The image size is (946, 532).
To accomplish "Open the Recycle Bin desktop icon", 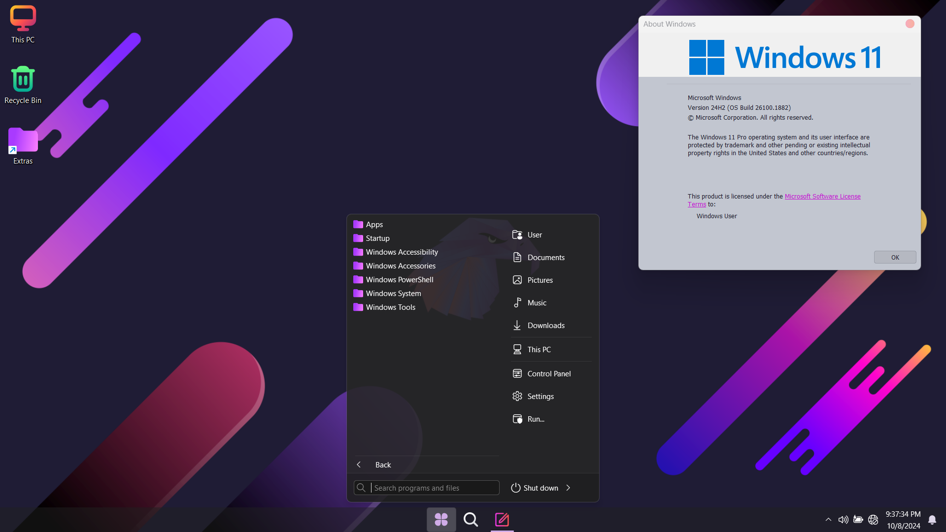I will click(23, 85).
